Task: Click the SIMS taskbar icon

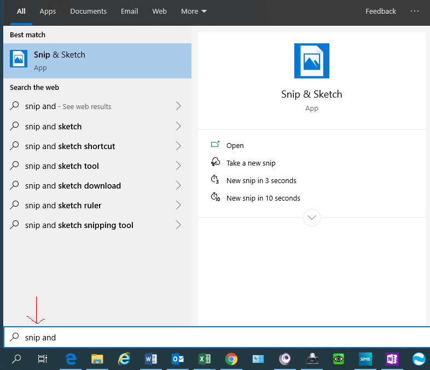Action: pyautogui.click(x=365, y=359)
